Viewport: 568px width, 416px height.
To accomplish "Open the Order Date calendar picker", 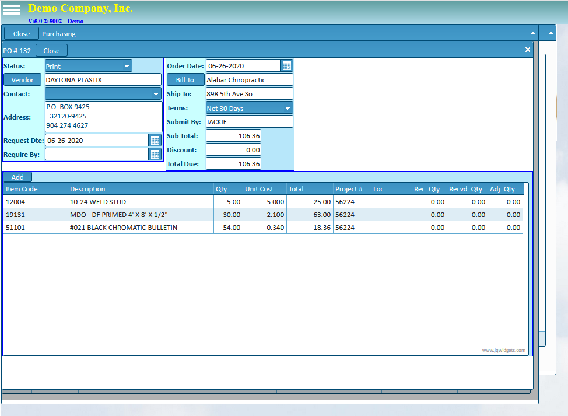I will click(286, 66).
